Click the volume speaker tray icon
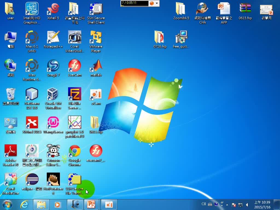 click(x=247, y=205)
